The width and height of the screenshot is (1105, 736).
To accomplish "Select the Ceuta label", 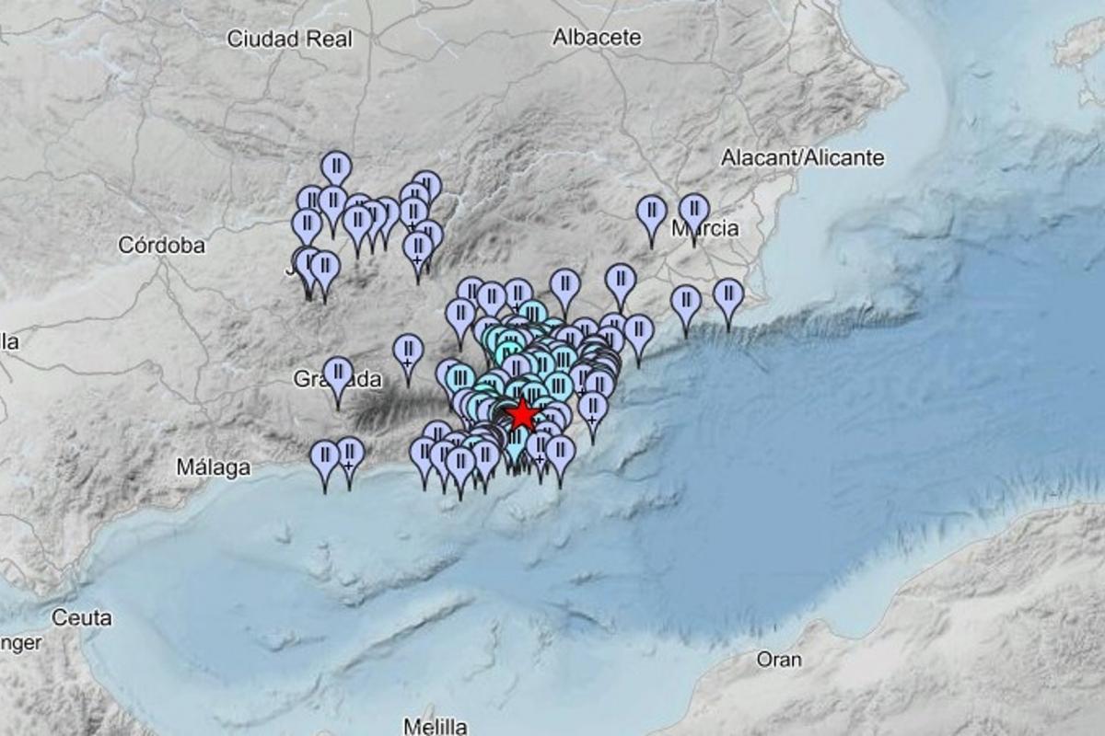I will [x=82, y=617].
